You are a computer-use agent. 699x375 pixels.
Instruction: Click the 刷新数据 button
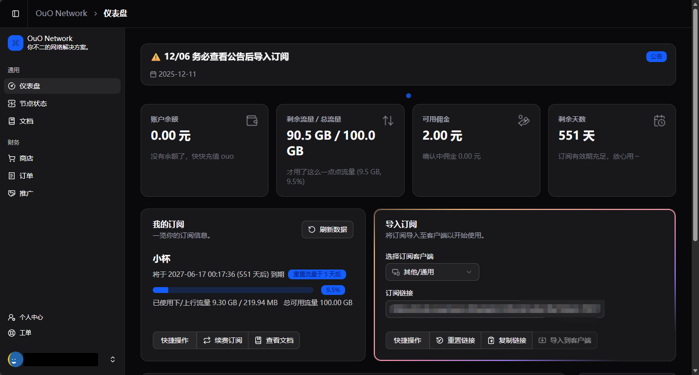[x=328, y=229]
